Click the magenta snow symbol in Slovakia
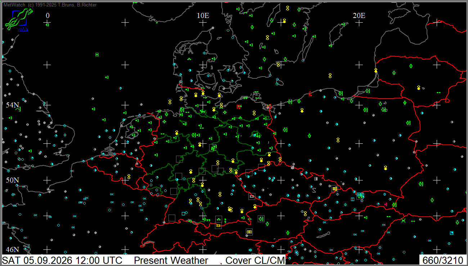Image resolution: width=468 pixels, height=266 pixels. (386, 204)
